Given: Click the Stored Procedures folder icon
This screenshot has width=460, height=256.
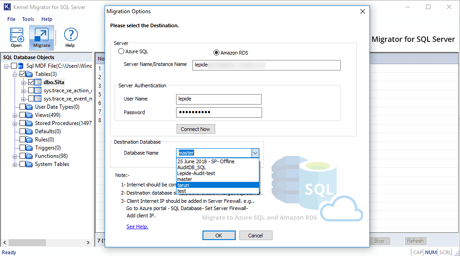Looking at the screenshot, I should coord(30,123).
